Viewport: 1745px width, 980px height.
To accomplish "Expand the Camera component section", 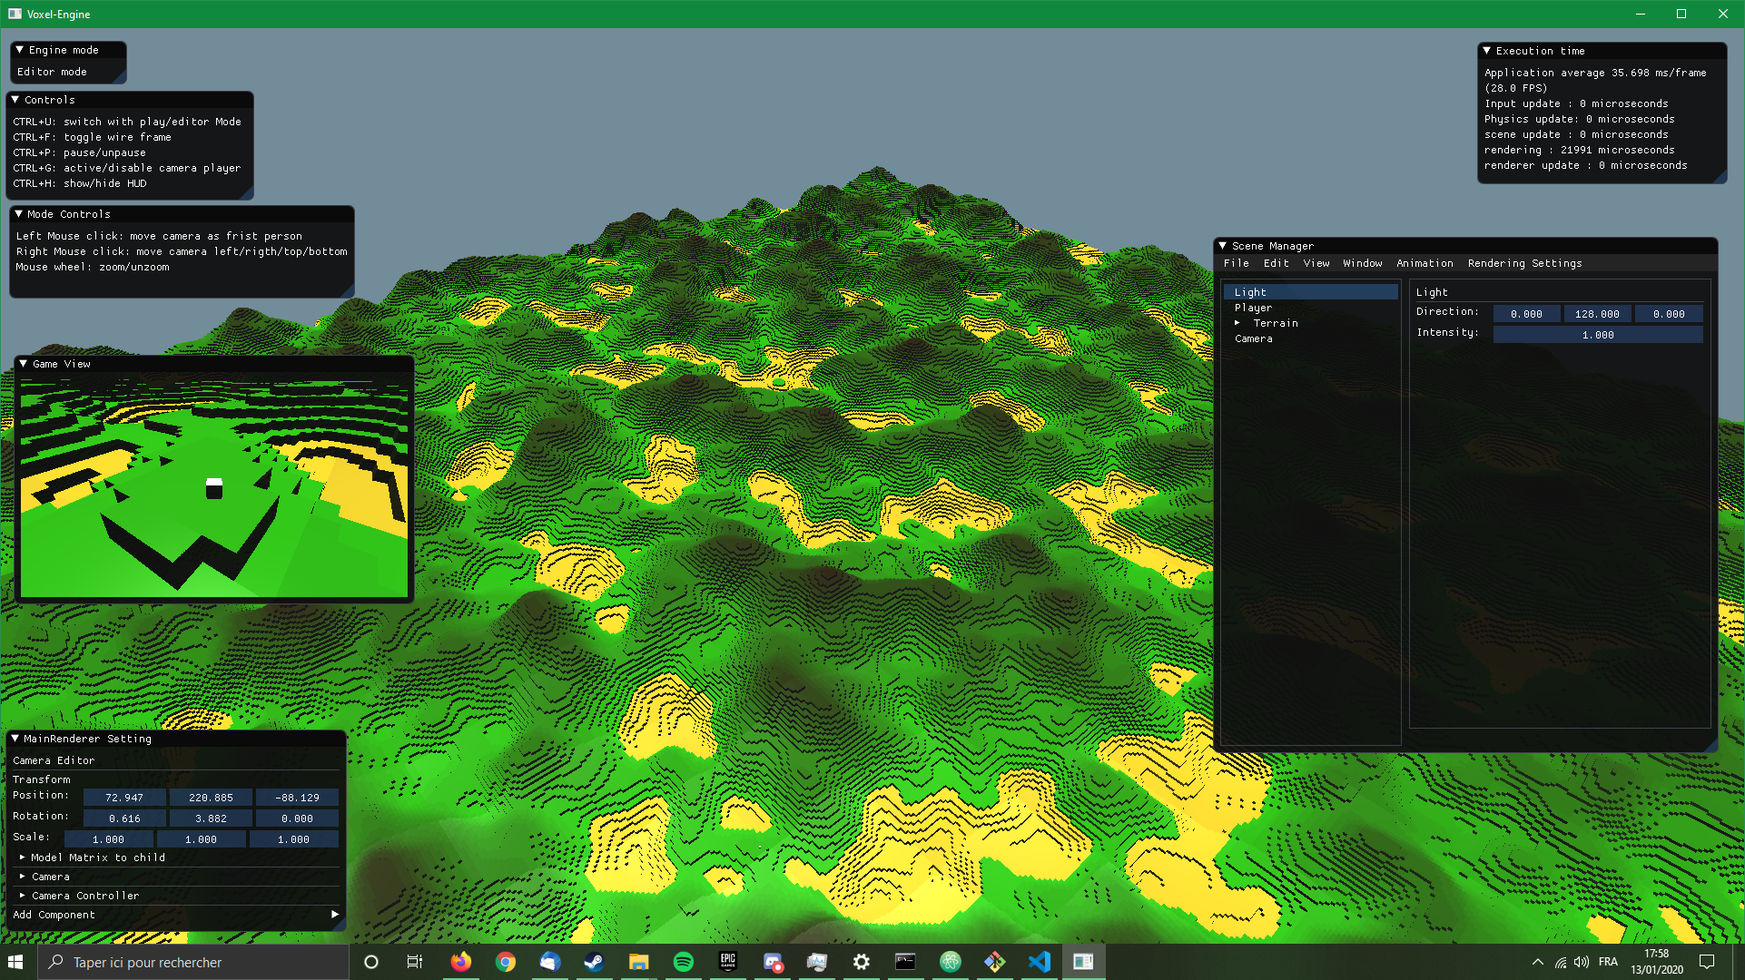I will (22, 877).
